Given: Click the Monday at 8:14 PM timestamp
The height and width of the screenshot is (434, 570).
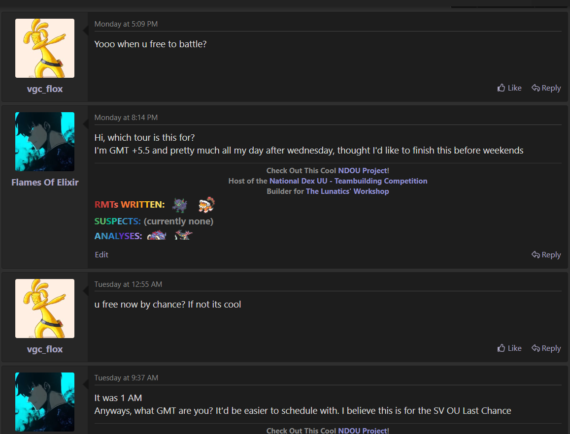Looking at the screenshot, I should click(x=126, y=117).
